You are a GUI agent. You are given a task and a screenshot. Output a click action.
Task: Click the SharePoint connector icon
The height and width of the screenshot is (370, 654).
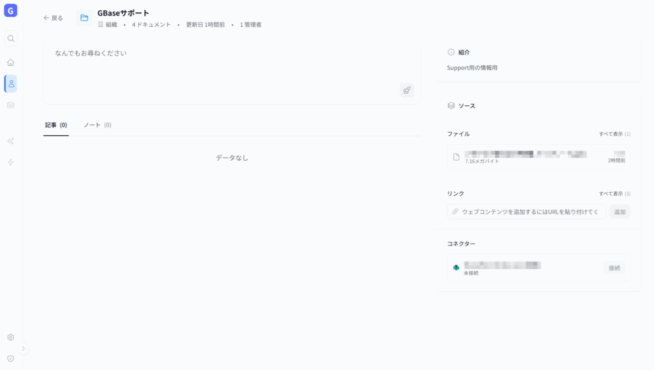pyautogui.click(x=456, y=267)
